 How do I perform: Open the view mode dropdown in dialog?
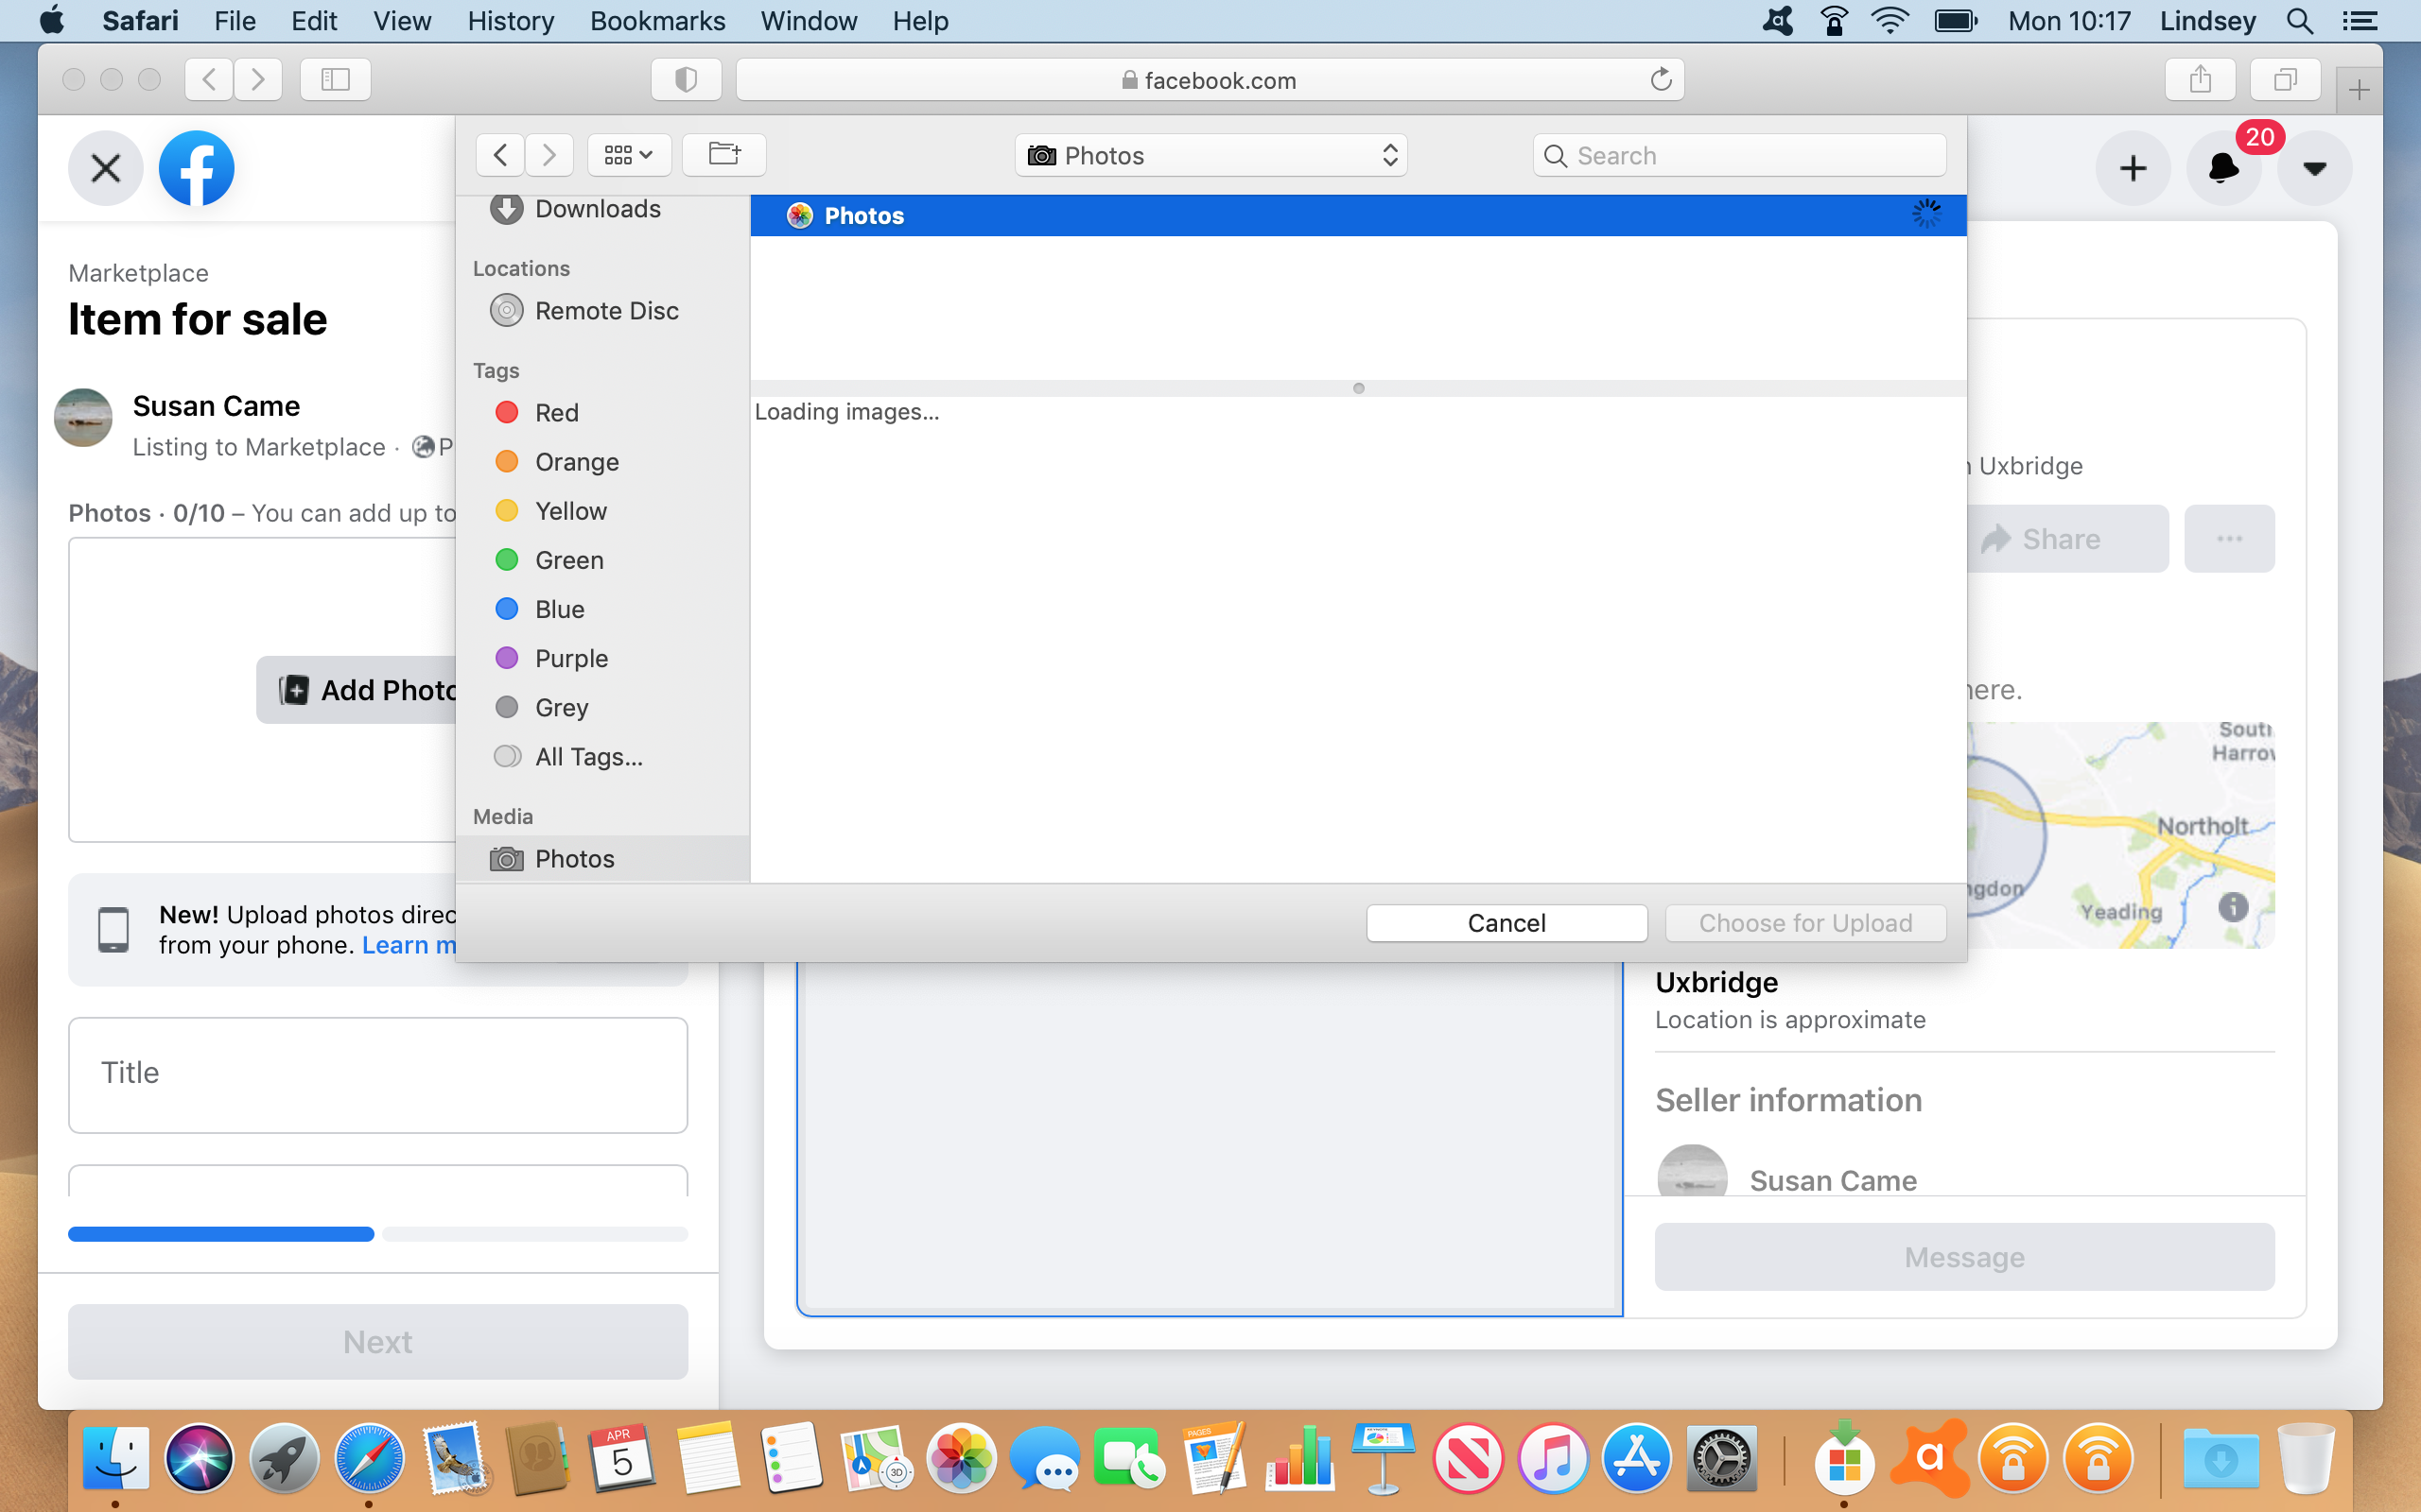tap(628, 155)
